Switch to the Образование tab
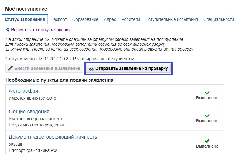The height and width of the screenshot is (154, 237). click(85, 19)
